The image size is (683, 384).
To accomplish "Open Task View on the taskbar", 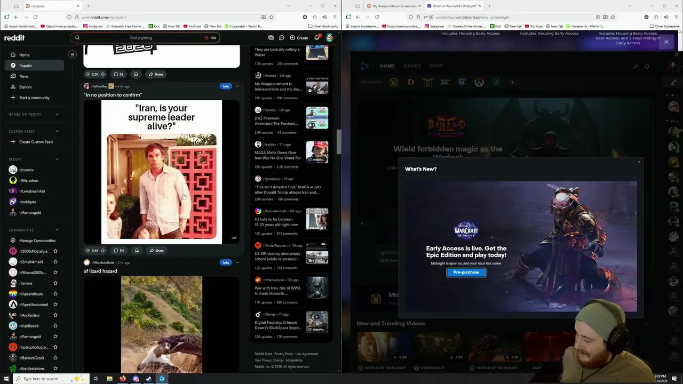I will point(96,379).
